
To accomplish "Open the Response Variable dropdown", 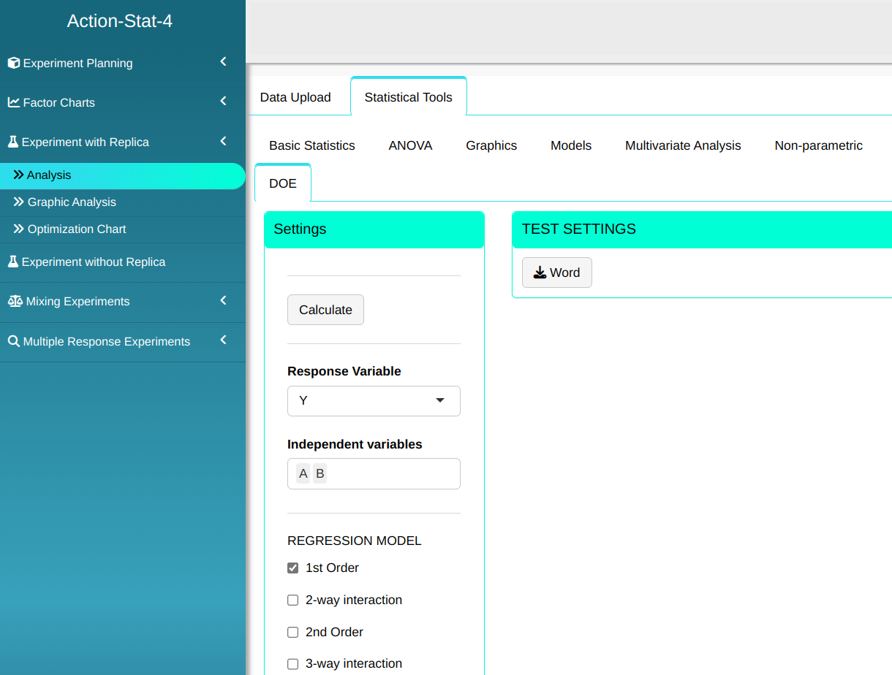I will [374, 401].
